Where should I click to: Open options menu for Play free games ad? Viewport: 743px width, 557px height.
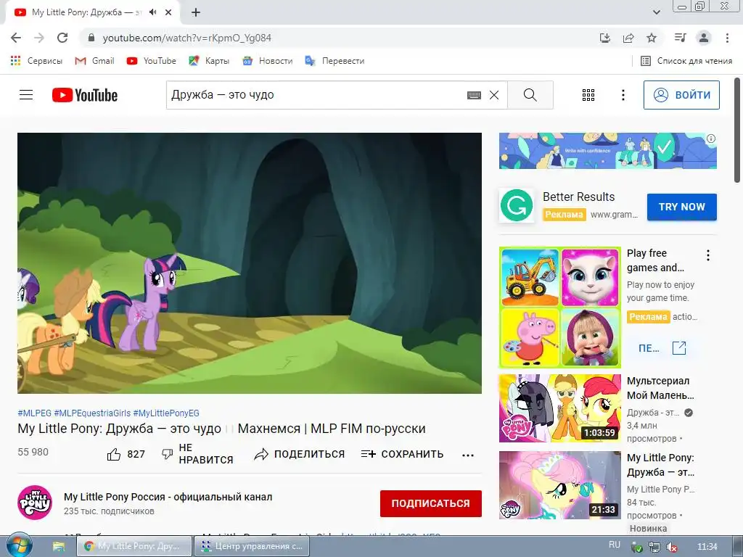tap(708, 255)
